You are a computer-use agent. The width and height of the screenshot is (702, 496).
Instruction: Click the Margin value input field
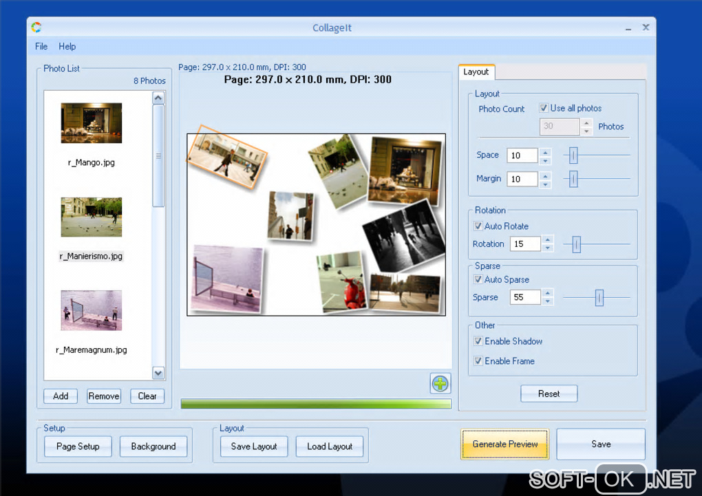[x=522, y=179]
